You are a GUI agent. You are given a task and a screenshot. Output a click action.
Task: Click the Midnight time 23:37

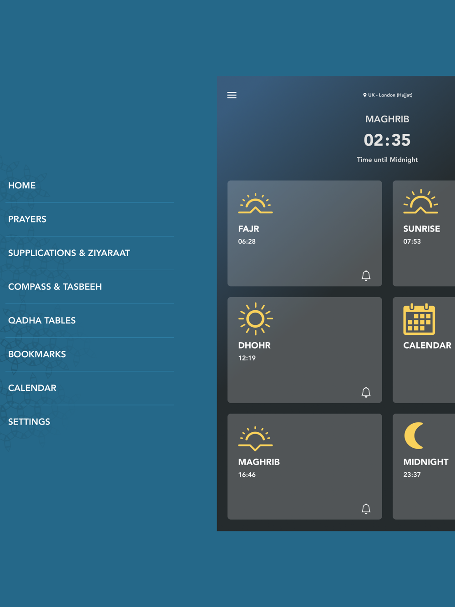coord(412,475)
